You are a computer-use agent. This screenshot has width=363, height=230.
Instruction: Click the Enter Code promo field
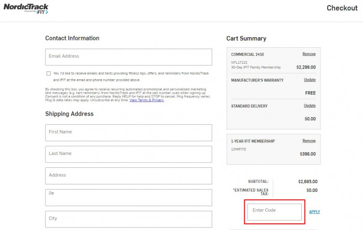(274, 212)
